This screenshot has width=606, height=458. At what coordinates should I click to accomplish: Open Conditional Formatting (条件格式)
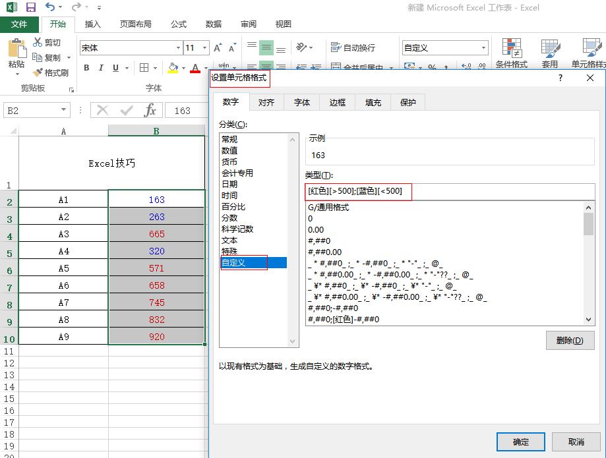coord(512,54)
